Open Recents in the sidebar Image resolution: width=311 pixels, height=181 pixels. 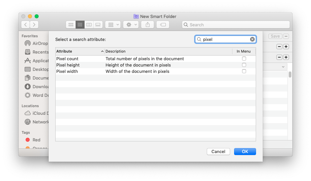pyautogui.click(x=37, y=52)
